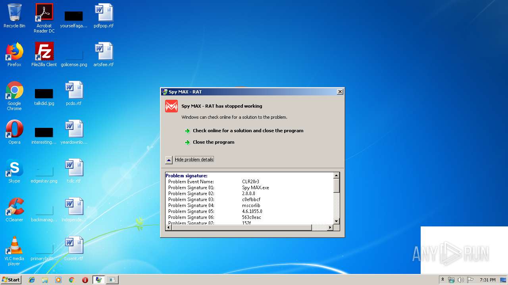Click the vertical scrollbar thumb in details
This screenshot has width=508, height=285.
(337, 186)
